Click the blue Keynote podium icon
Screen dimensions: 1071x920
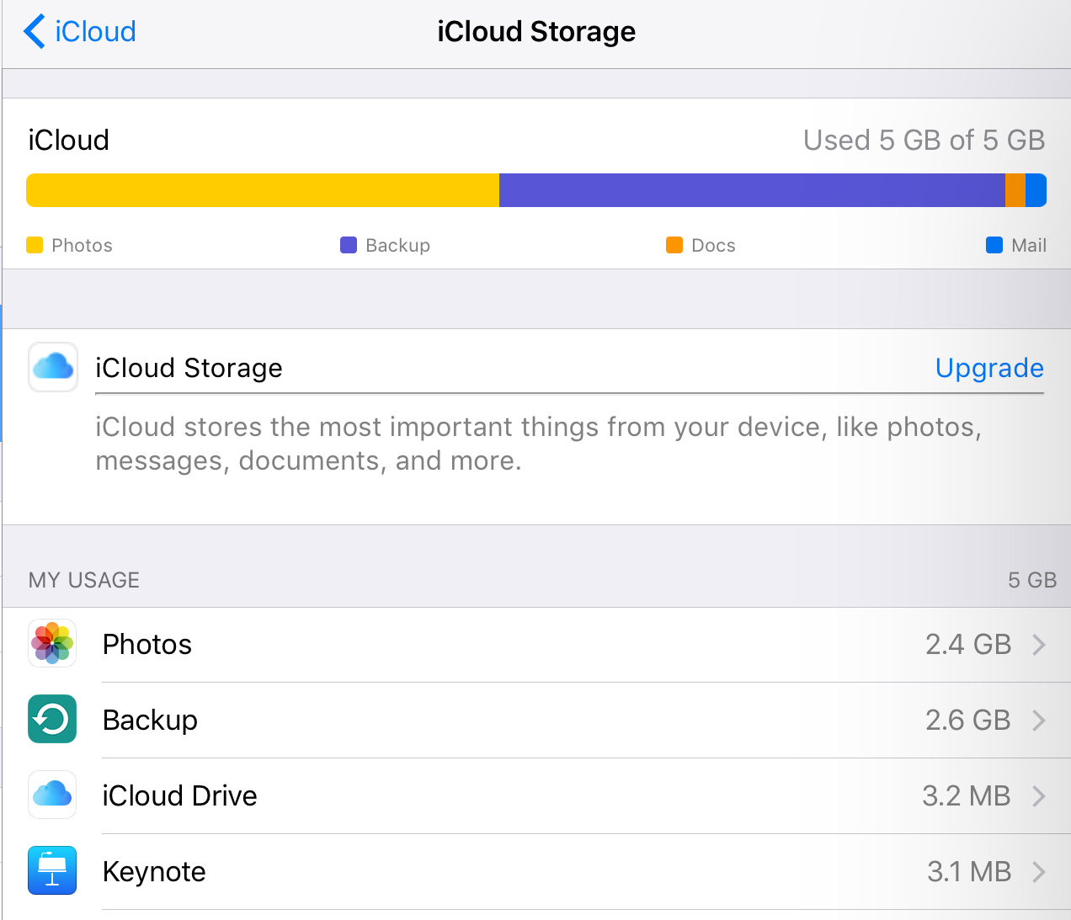52,871
